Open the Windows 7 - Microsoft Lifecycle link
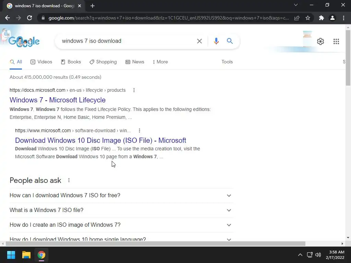Image resolution: width=351 pixels, height=263 pixels. coord(58,100)
